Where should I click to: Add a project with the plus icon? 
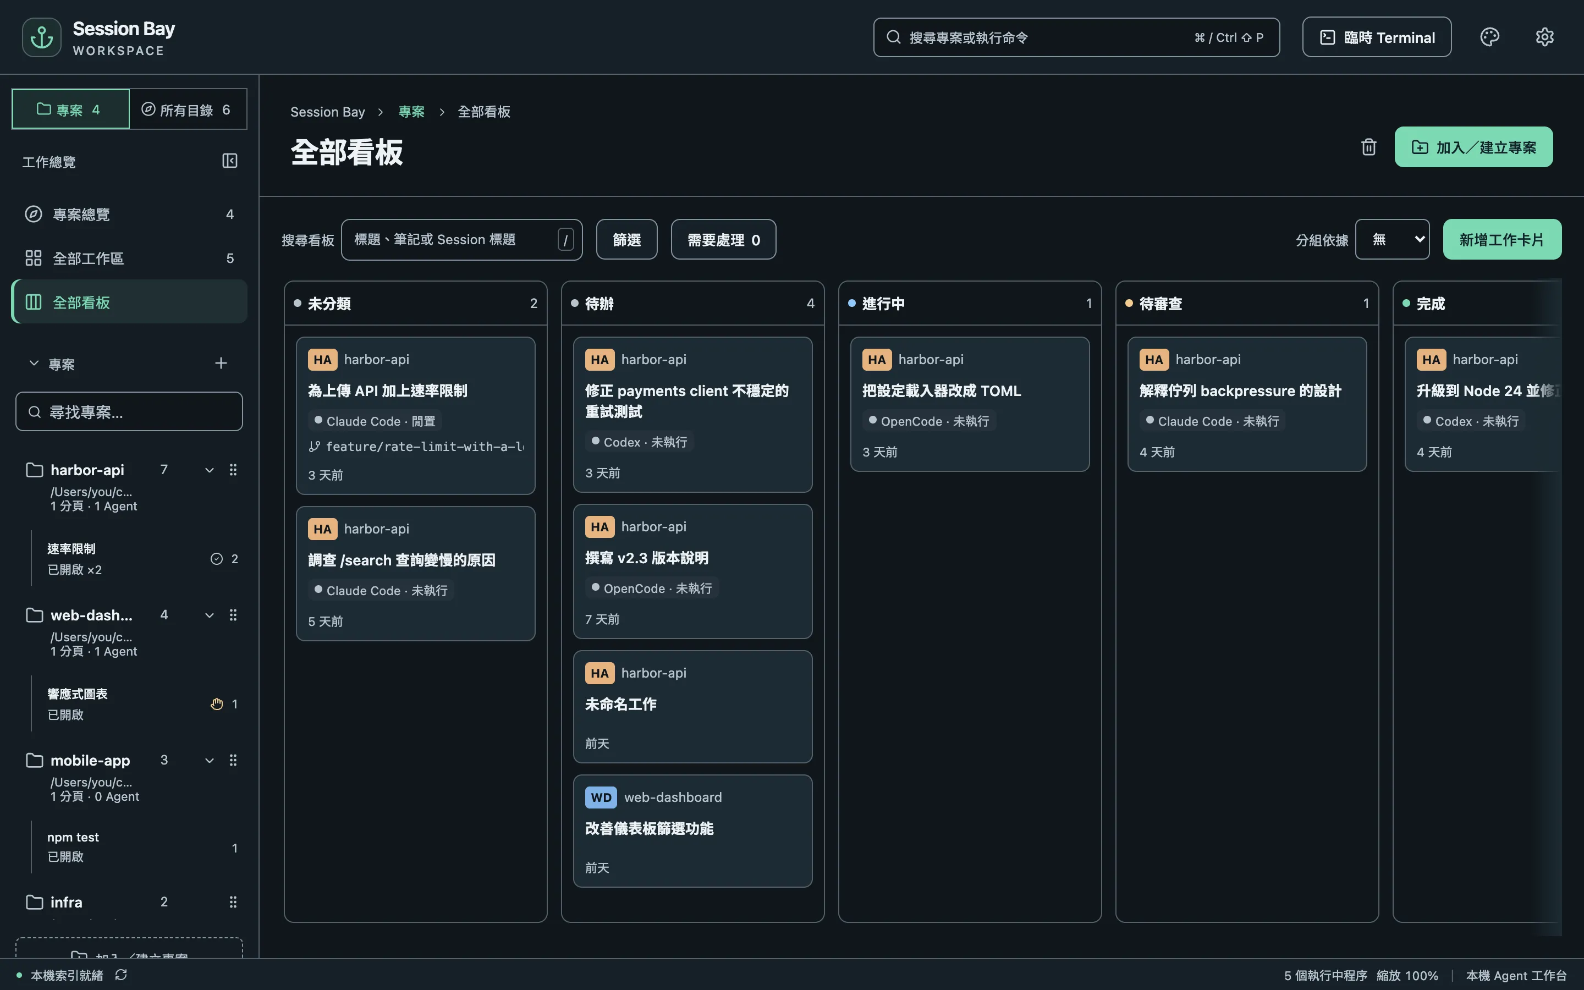pos(221,364)
